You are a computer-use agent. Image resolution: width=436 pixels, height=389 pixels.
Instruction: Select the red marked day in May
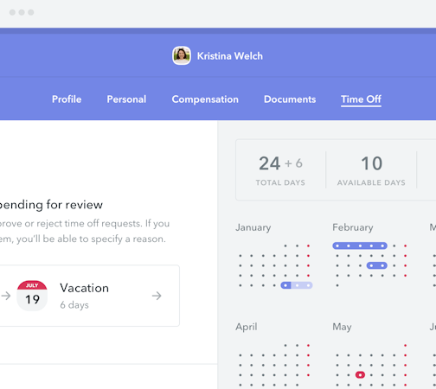point(360,375)
